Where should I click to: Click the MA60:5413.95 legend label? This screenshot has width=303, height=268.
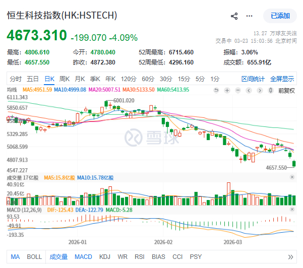pos(173,90)
